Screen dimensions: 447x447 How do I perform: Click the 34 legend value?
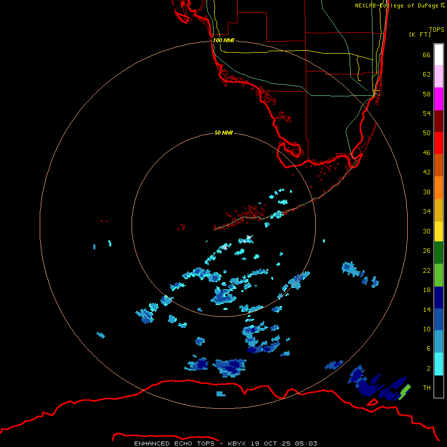pyautogui.click(x=427, y=211)
